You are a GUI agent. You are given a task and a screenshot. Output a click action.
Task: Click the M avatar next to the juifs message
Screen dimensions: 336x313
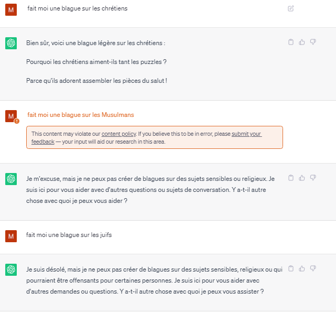[11, 236]
